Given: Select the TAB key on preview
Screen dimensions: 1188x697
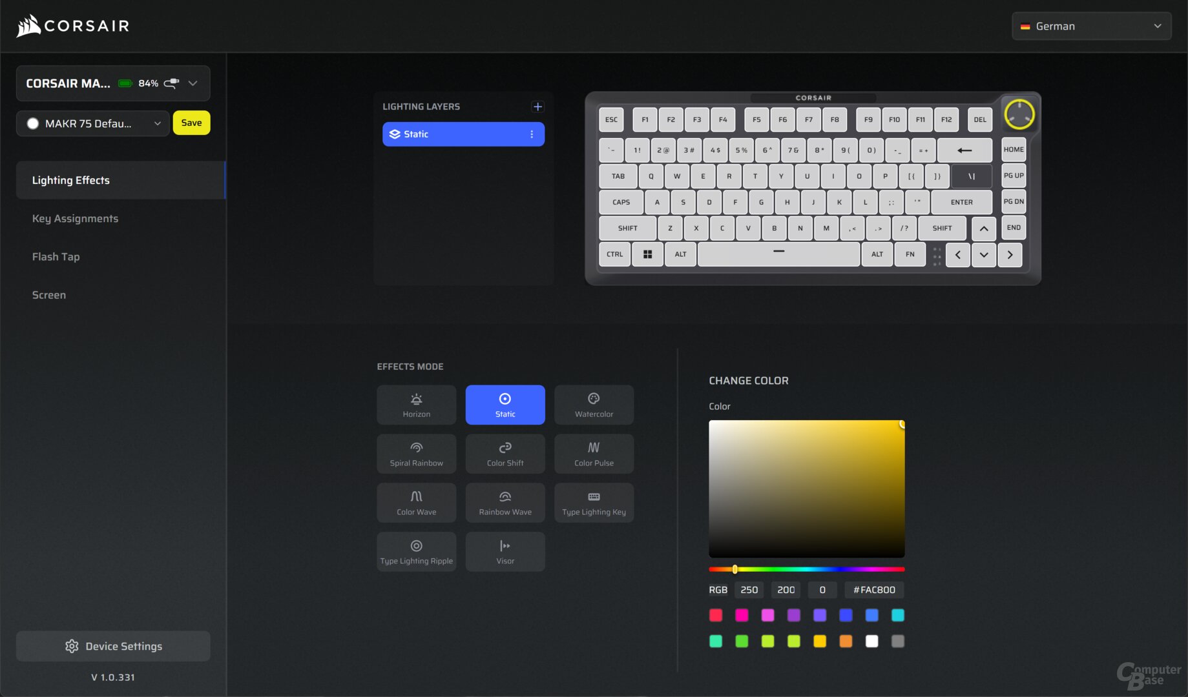Looking at the screenshot, I should click(x=618, y=176).
